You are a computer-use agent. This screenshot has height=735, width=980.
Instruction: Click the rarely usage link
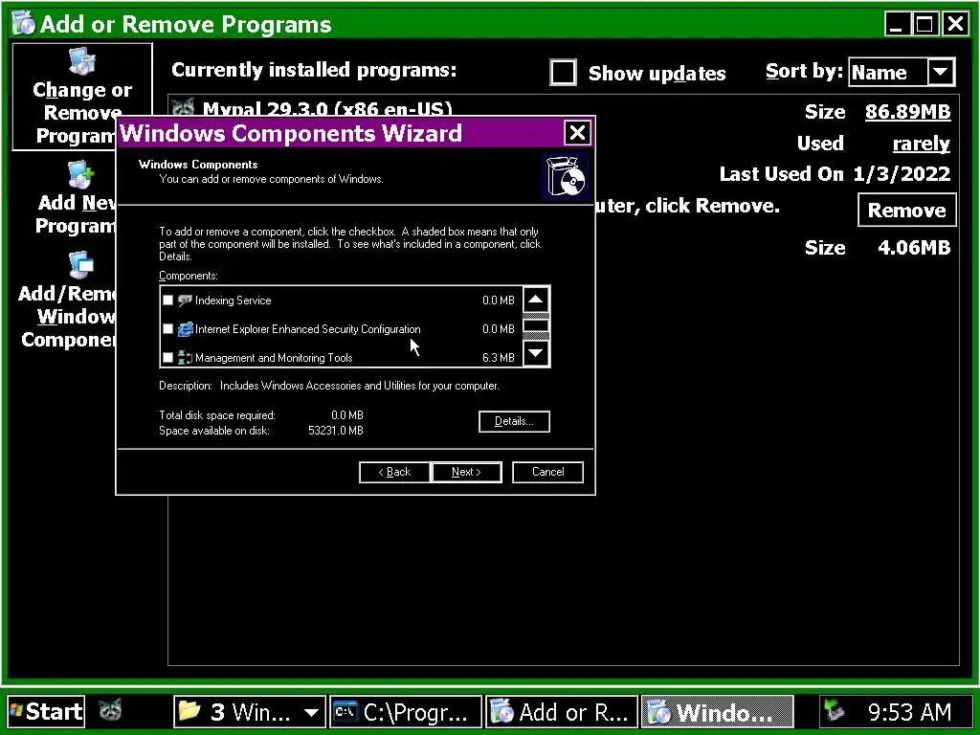(x=922, y=144)
